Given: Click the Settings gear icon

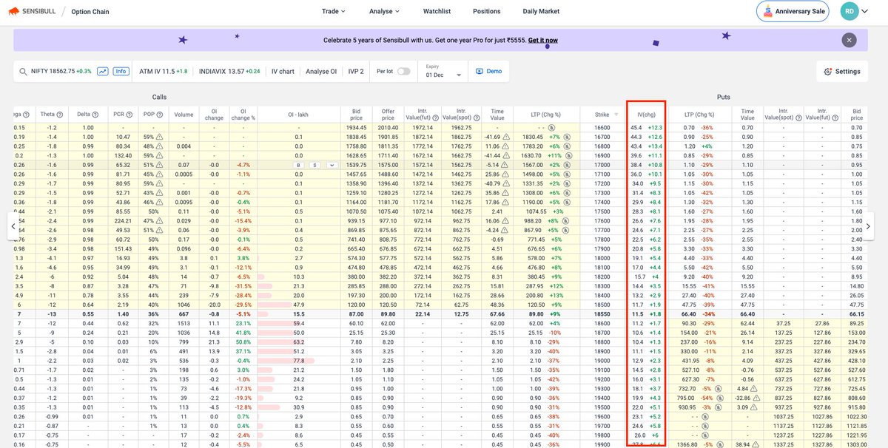Looking at the screenshot, I should point(827,72).
